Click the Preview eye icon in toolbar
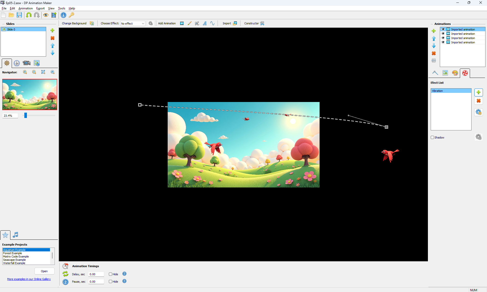This screenshot has width=487, height=292. click(46, 15)
